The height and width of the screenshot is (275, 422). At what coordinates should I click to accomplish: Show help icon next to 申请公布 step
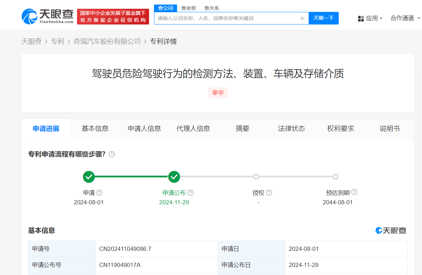pyautogui.click(x=190, y=193)
